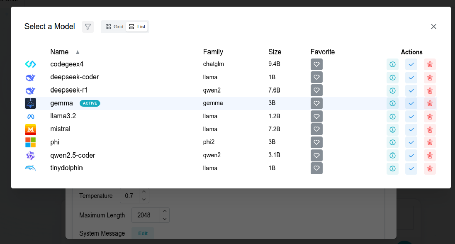Favorite the deepseek-r1 model
This screenshot has width=455, height=244.
coord(316,90)
